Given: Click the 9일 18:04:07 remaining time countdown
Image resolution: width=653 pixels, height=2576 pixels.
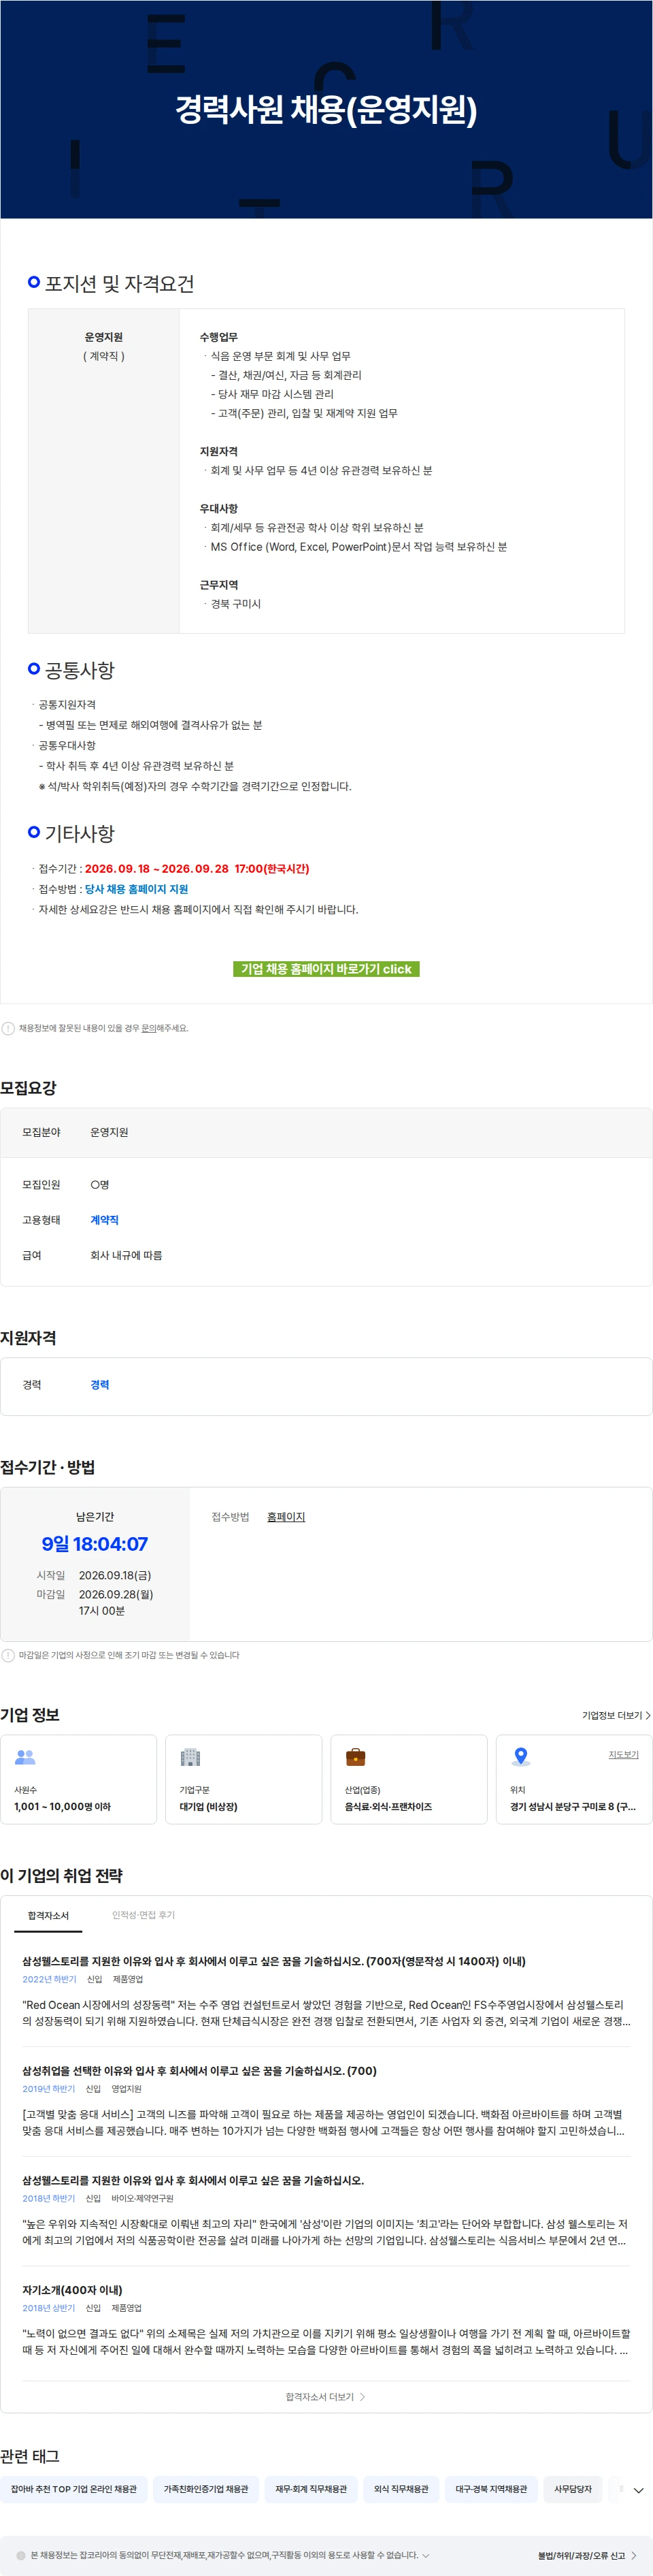Looking at the screenshot, I should (x=95, y=1544).
